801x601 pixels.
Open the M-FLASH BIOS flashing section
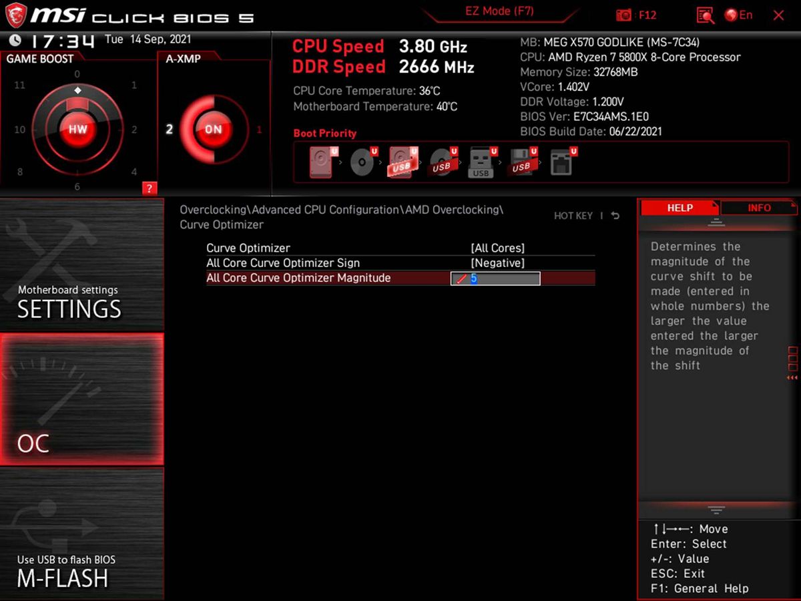(x=81, y=534)
